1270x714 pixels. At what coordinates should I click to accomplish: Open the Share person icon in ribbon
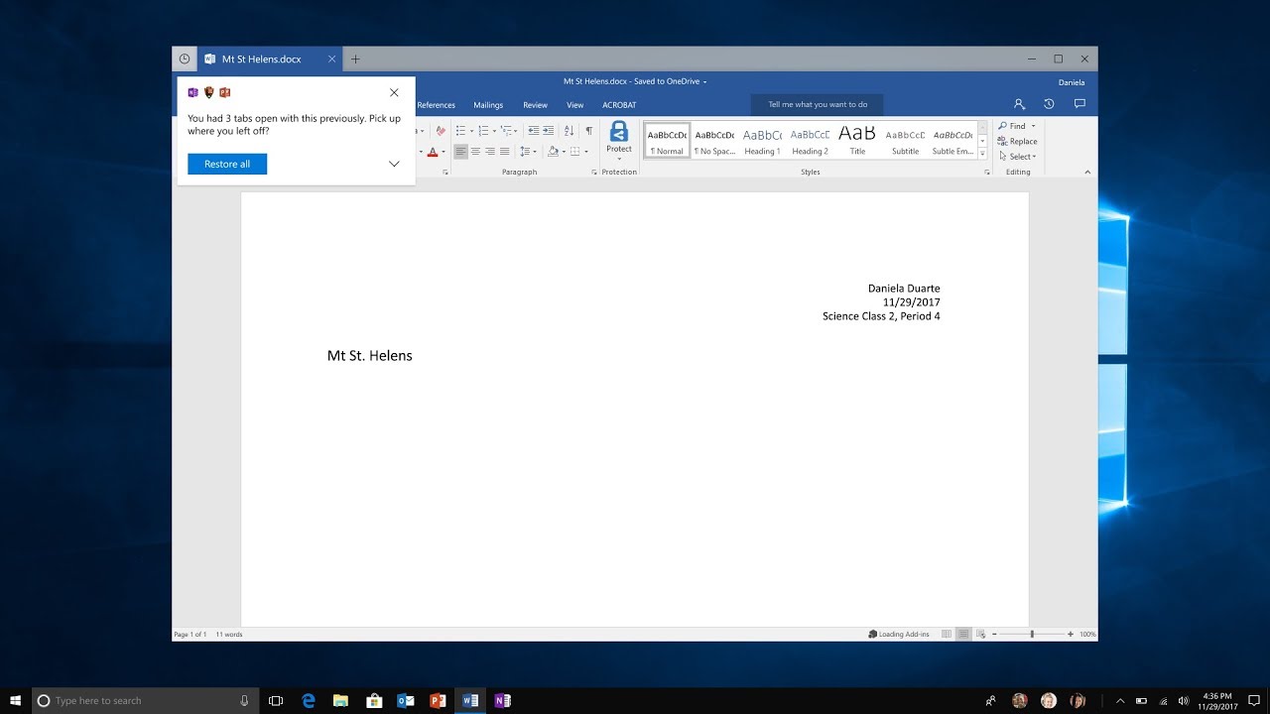[1019, 104]
